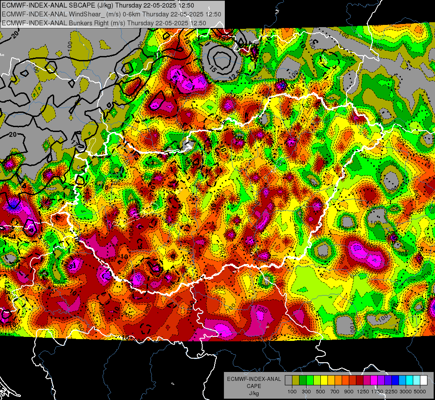The height and width of the screenshot is (400, 435).
Task: Click the 2250 tick label in legend
Action: click(x=392, y=392)
